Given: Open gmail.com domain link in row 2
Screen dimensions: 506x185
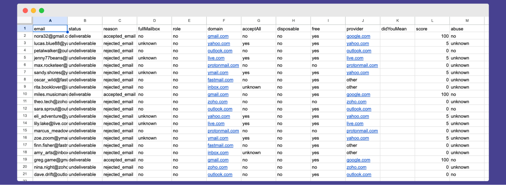Looking at the screenshot, I should (218, 36).
